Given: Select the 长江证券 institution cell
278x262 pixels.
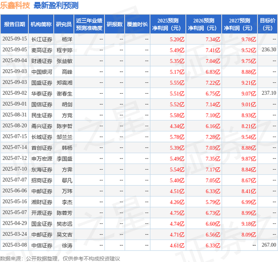Looking at the screenshot, I should click(x=42, y=39).
